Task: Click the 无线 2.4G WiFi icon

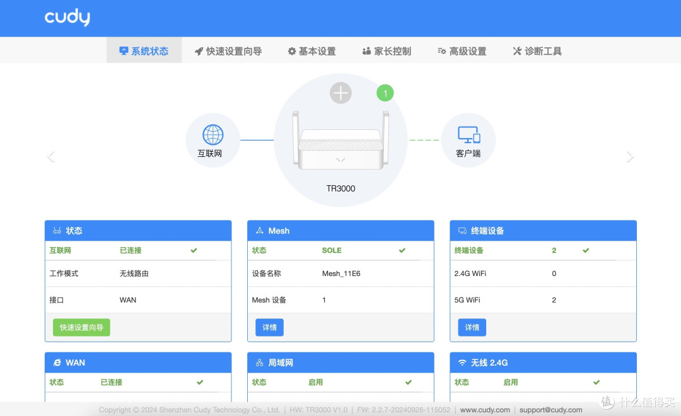Action: [463, 362]
